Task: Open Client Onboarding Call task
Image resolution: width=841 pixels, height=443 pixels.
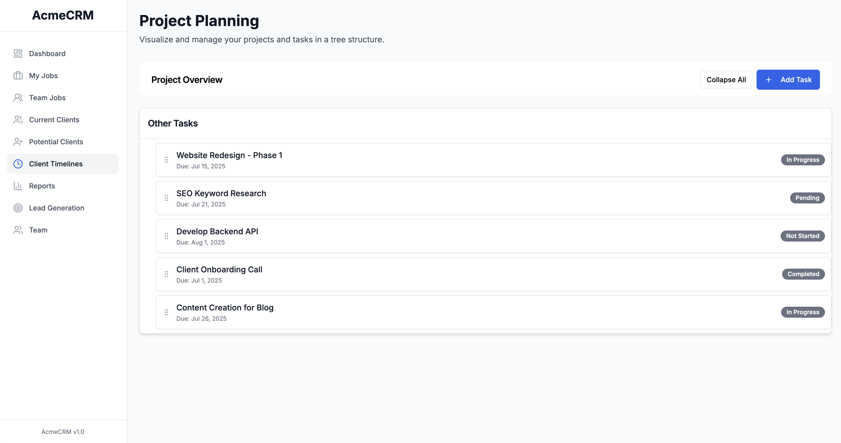Action: 493,274
